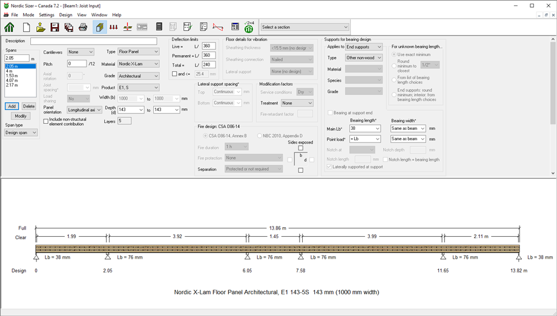Select CSA O86-14, Annex B radio
Image resolution: width=557 pixels, height=316 pixels.
click(205, 136)
